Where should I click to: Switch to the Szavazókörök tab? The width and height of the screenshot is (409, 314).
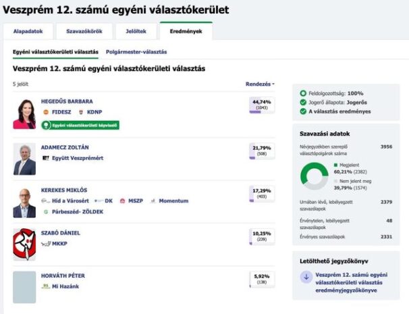(84, 31)
